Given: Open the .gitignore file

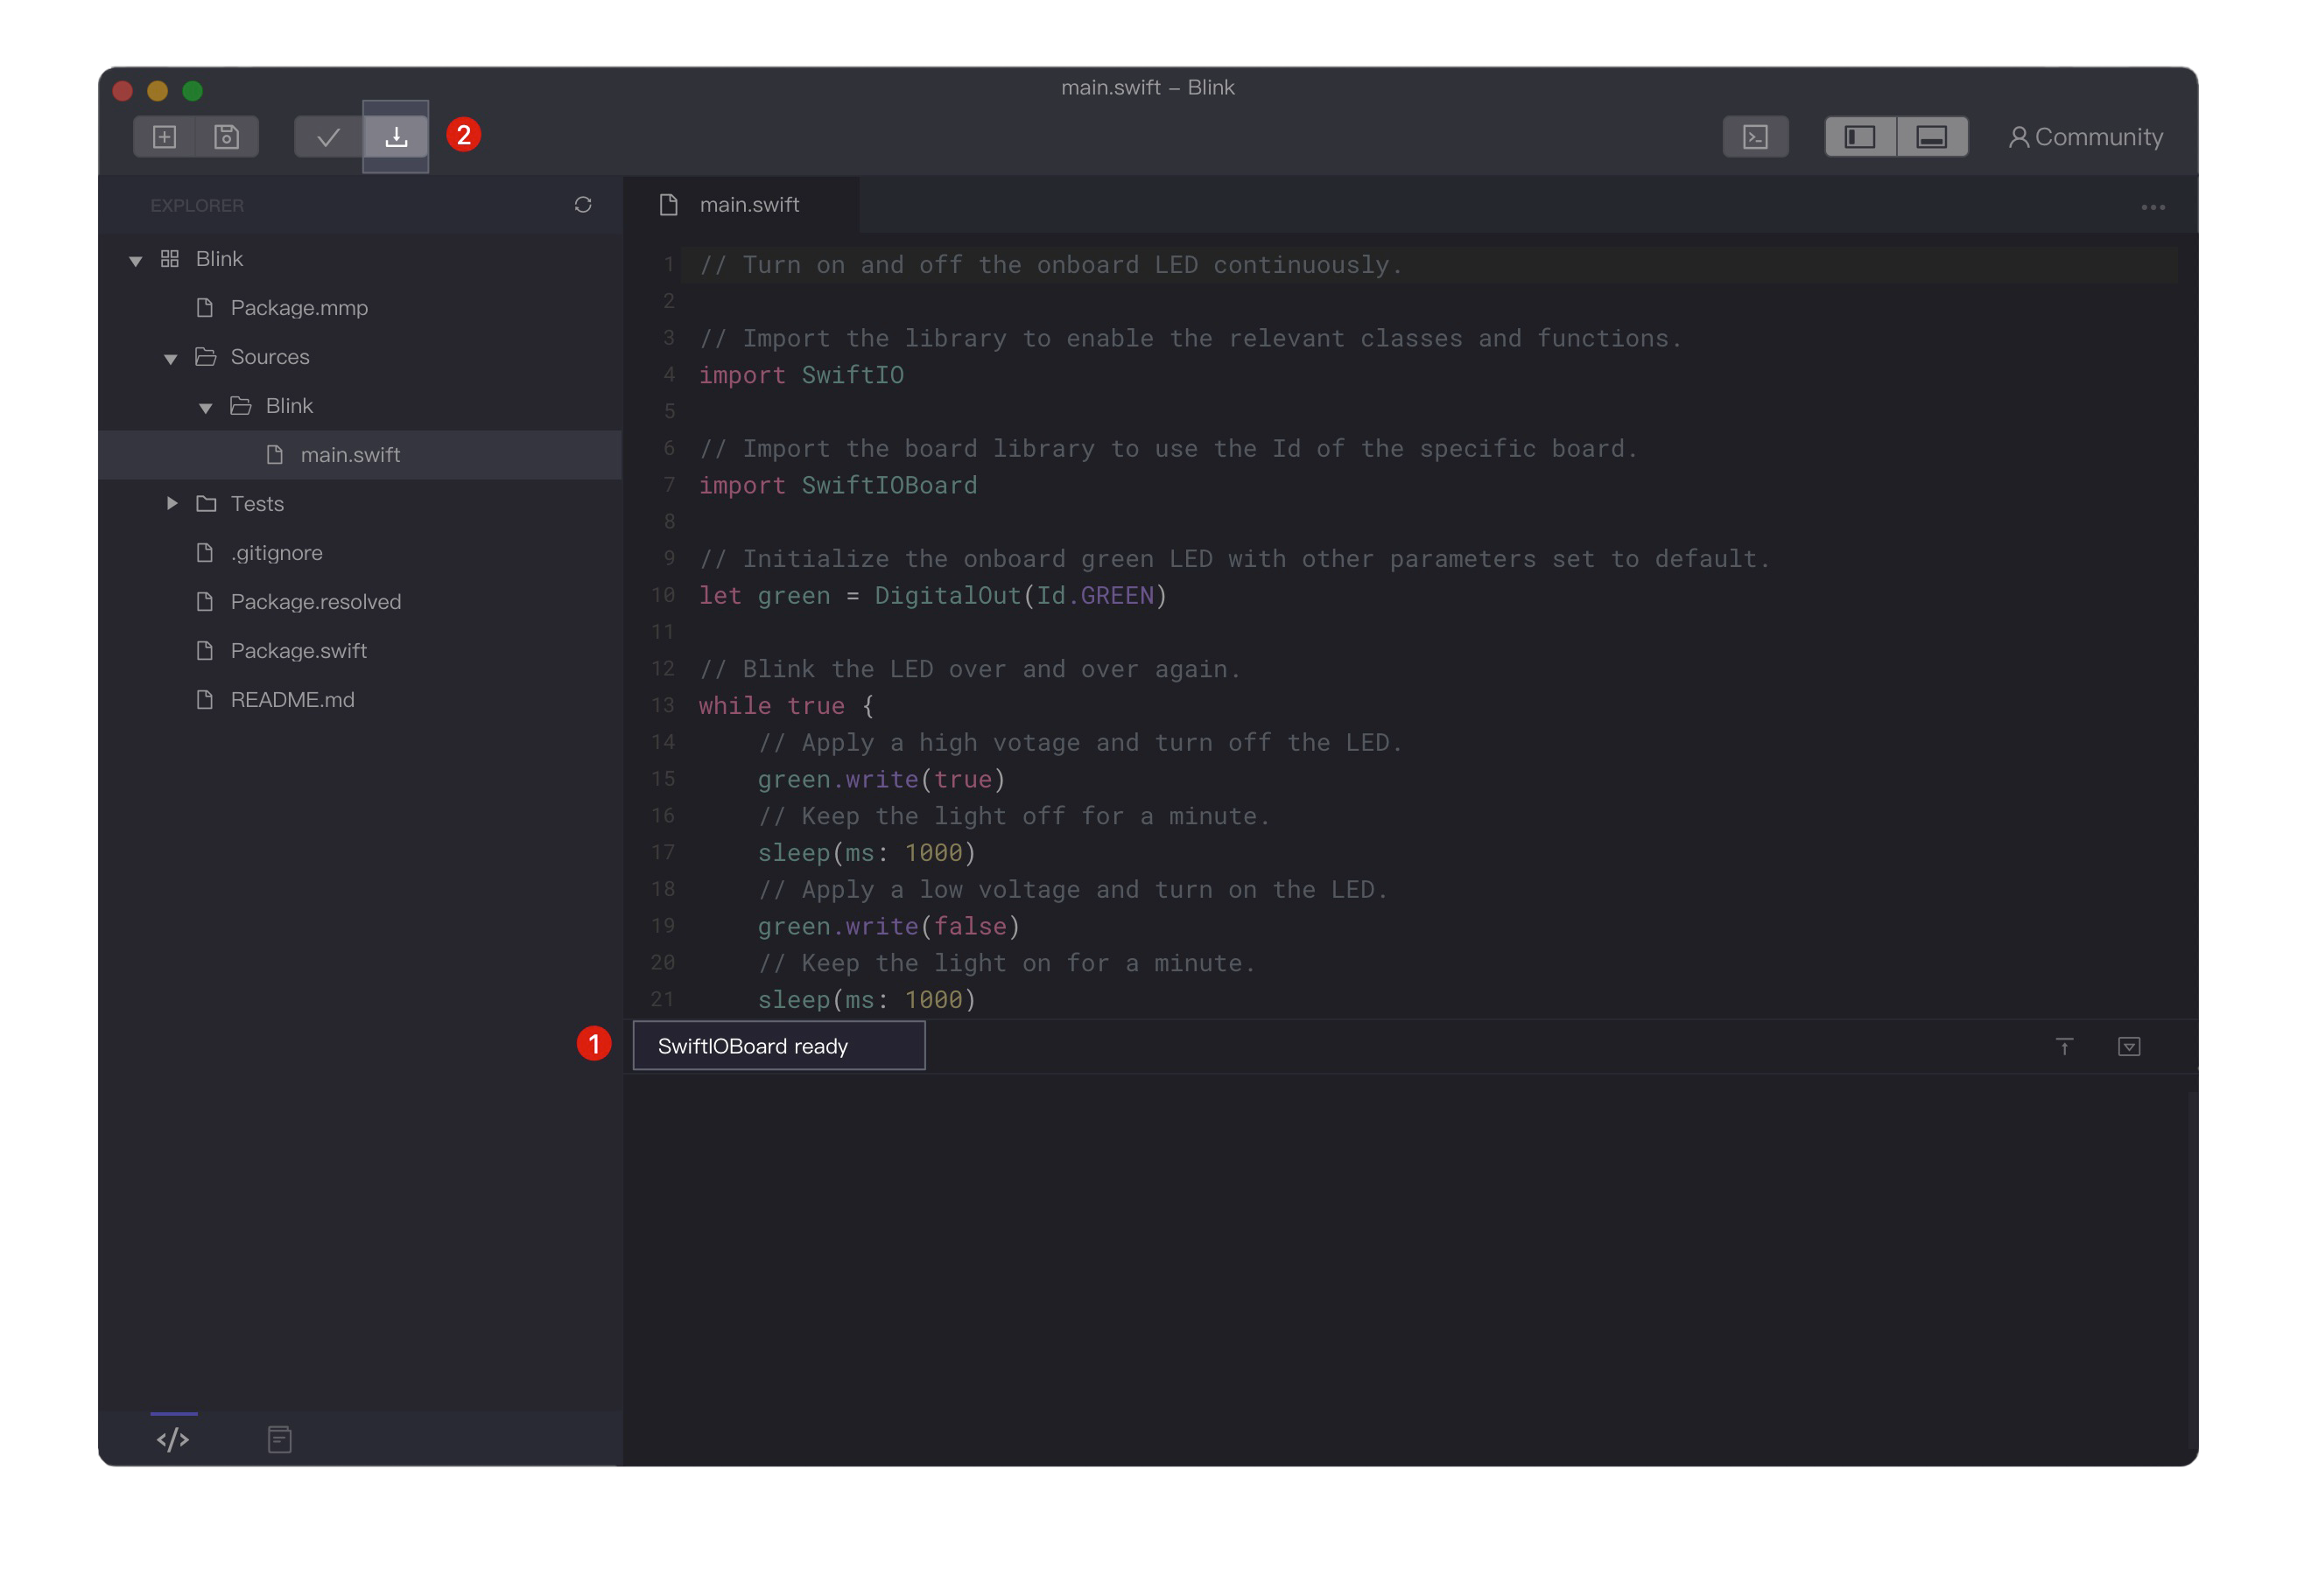Looking at the screenshot, I should 276,553.
